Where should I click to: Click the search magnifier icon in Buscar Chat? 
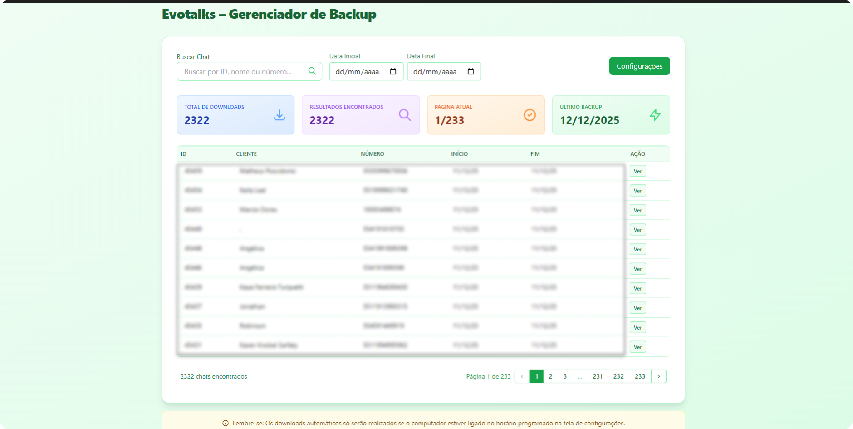312,71
